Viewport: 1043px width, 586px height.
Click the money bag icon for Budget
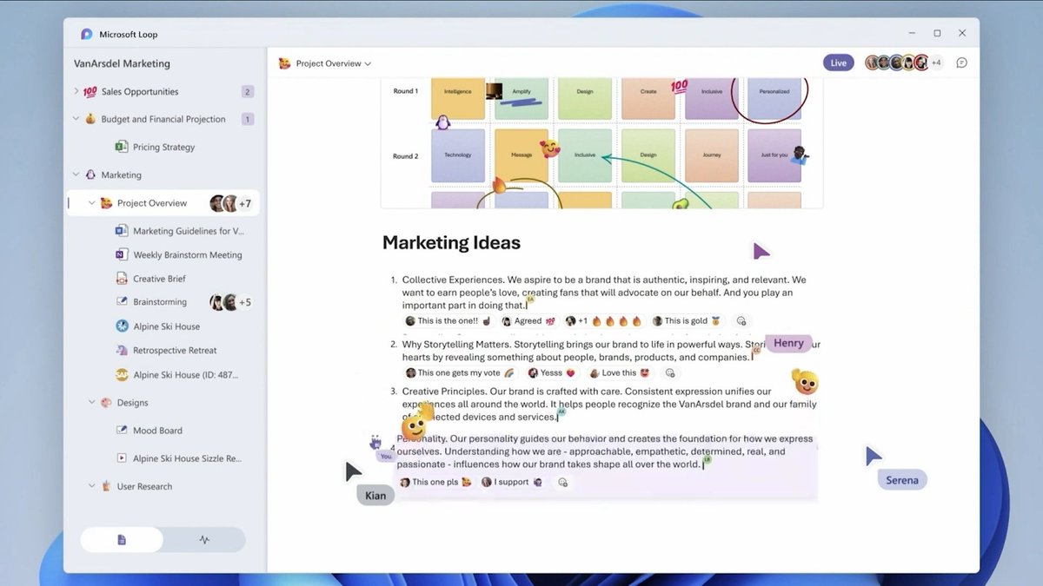coord(90,119)
